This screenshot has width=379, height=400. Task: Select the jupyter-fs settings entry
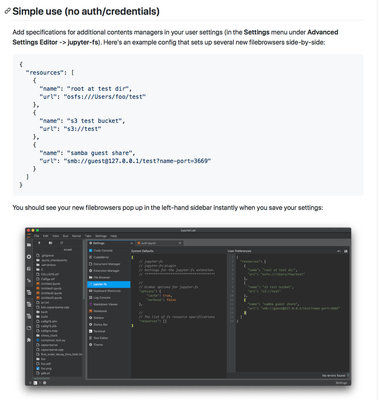[109, 284]
